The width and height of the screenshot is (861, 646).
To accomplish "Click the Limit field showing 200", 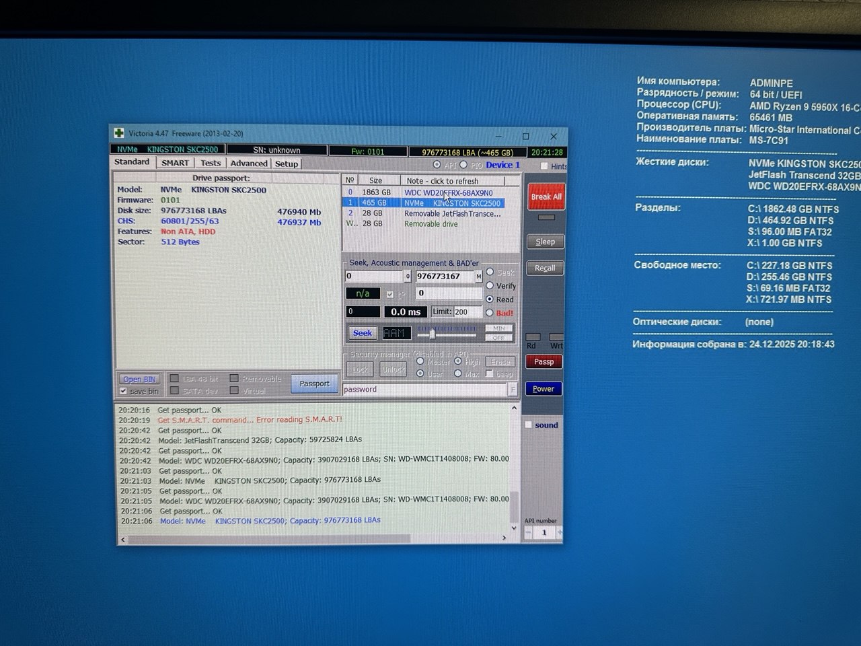I will (467, 312).
